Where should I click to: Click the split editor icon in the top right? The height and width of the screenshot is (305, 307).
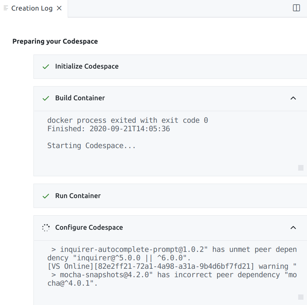click(296, 8)
